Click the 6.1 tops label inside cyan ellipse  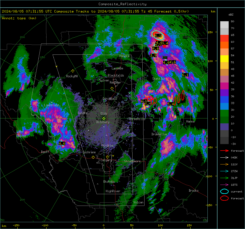pyautogui.click(x=158, y=36)
